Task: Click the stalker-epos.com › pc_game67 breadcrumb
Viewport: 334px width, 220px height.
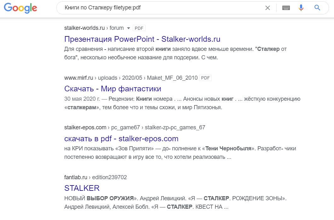Action: [135, 127]
